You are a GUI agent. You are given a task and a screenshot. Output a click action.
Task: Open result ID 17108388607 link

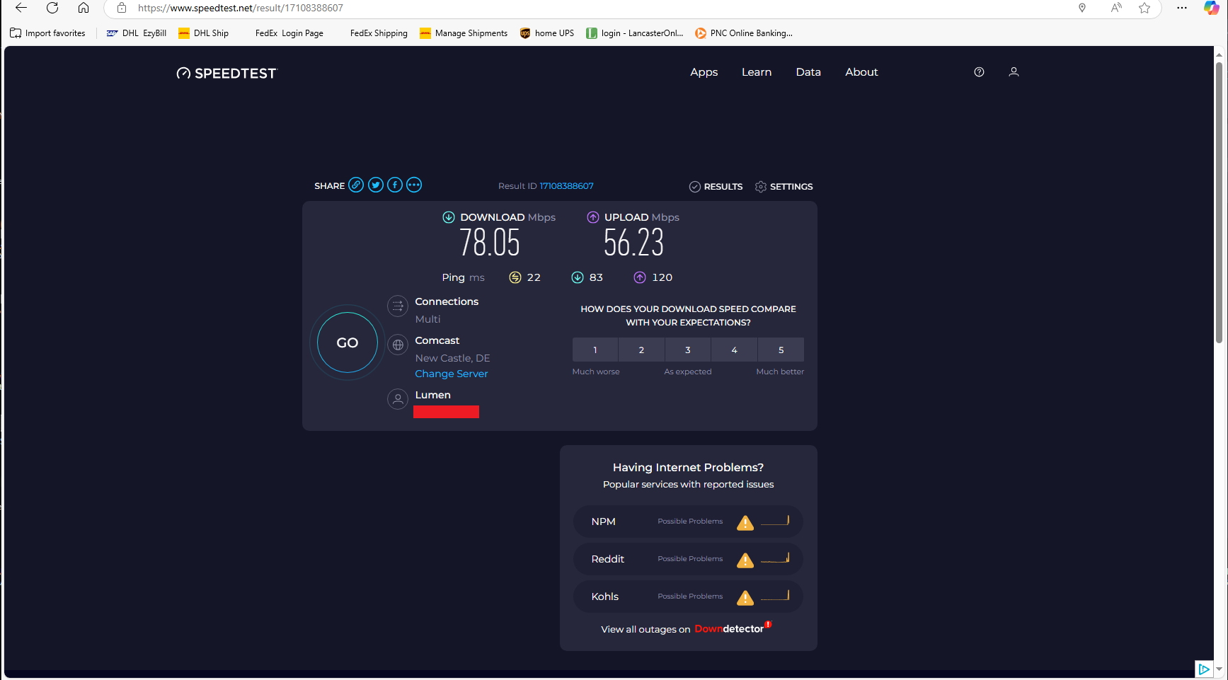click(566, 186)
